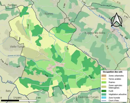The width and height of the screenshot is (130, 103).
Task: Click the black and white scale bar
Action: pyautogui.click(x=19, y=101)
